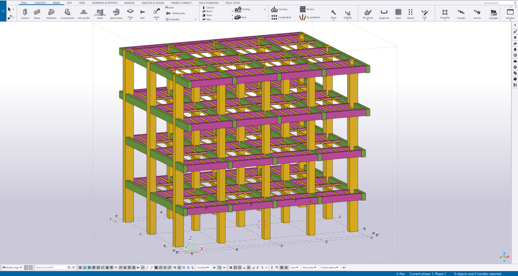Expand the View plane dropdown
Image resolution: width=518 pixels, height=276 pixels.
pos(309,268)
